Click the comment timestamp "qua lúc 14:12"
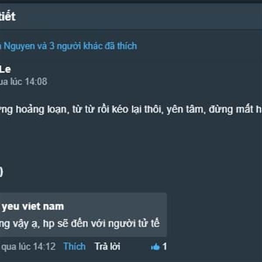This screenshot has width=262, height=262. pyautogui.click(x=28, y=246)
